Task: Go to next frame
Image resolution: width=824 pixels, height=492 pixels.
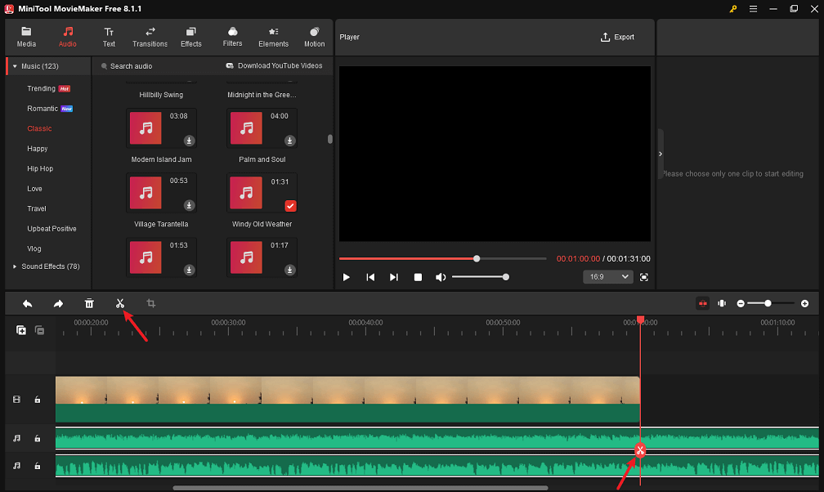Action: [x=394, y=277]
